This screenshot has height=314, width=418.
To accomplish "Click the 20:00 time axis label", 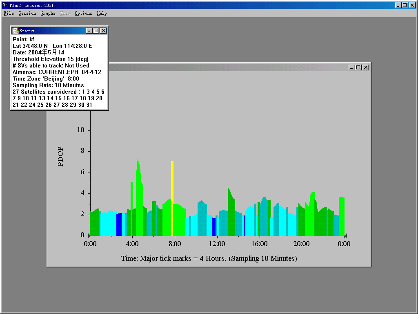I will pos(302,244).
